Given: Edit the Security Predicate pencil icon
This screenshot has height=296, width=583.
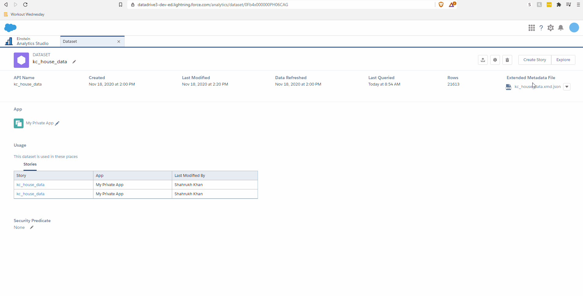Looking at the screenshot, I should (32, 227).
